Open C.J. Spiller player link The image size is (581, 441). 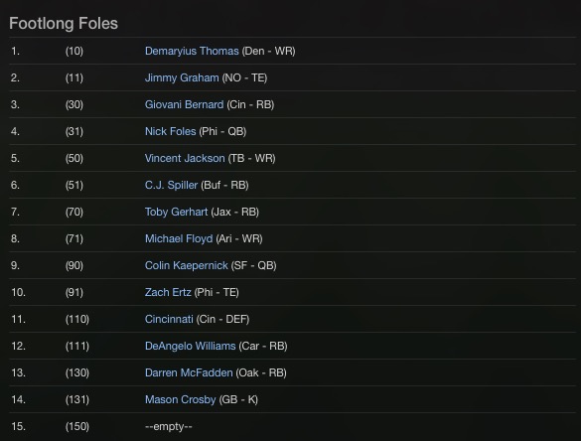[171, 185]
